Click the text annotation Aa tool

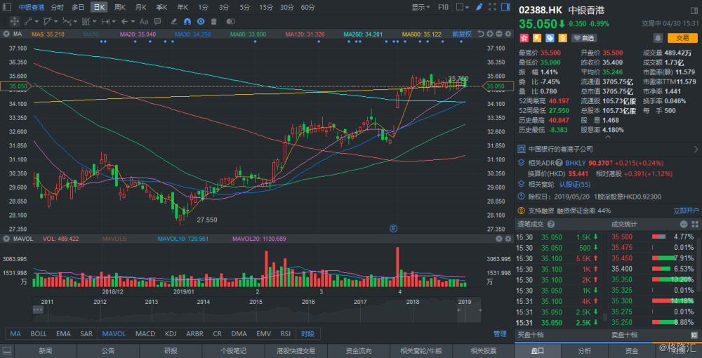[x=144, y=21]
